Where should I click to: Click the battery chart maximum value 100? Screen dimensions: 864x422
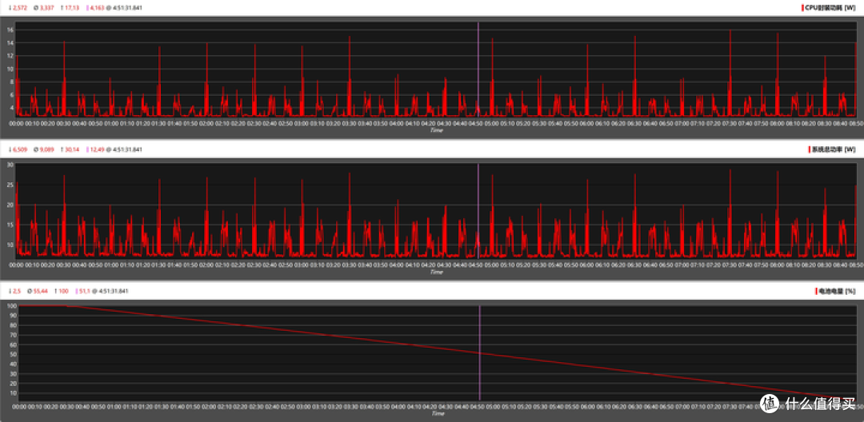point(63,291)
